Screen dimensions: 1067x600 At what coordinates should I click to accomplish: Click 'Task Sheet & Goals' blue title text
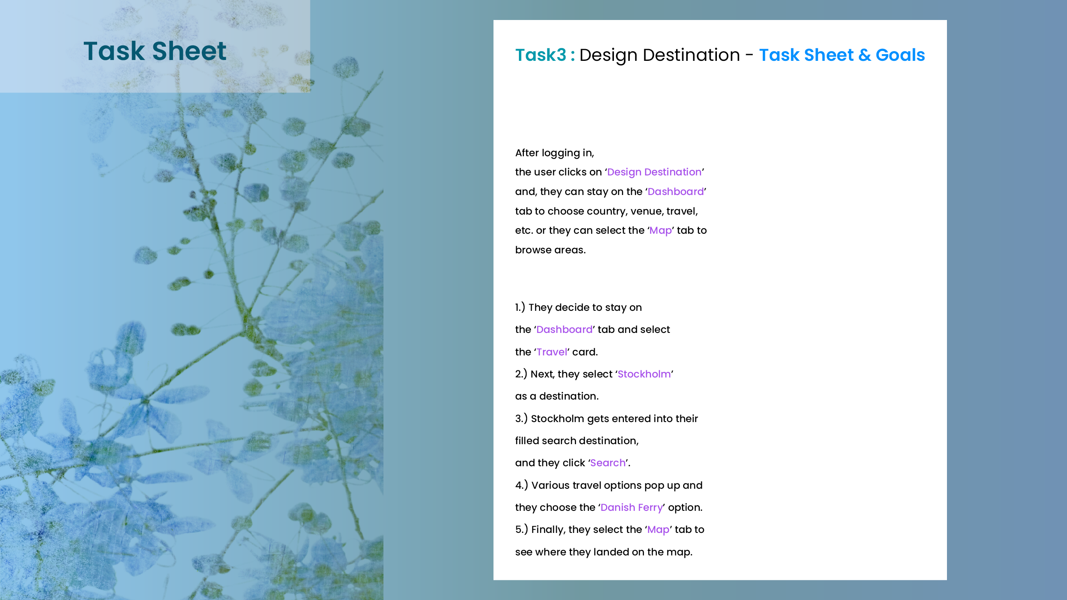(842, 55)
